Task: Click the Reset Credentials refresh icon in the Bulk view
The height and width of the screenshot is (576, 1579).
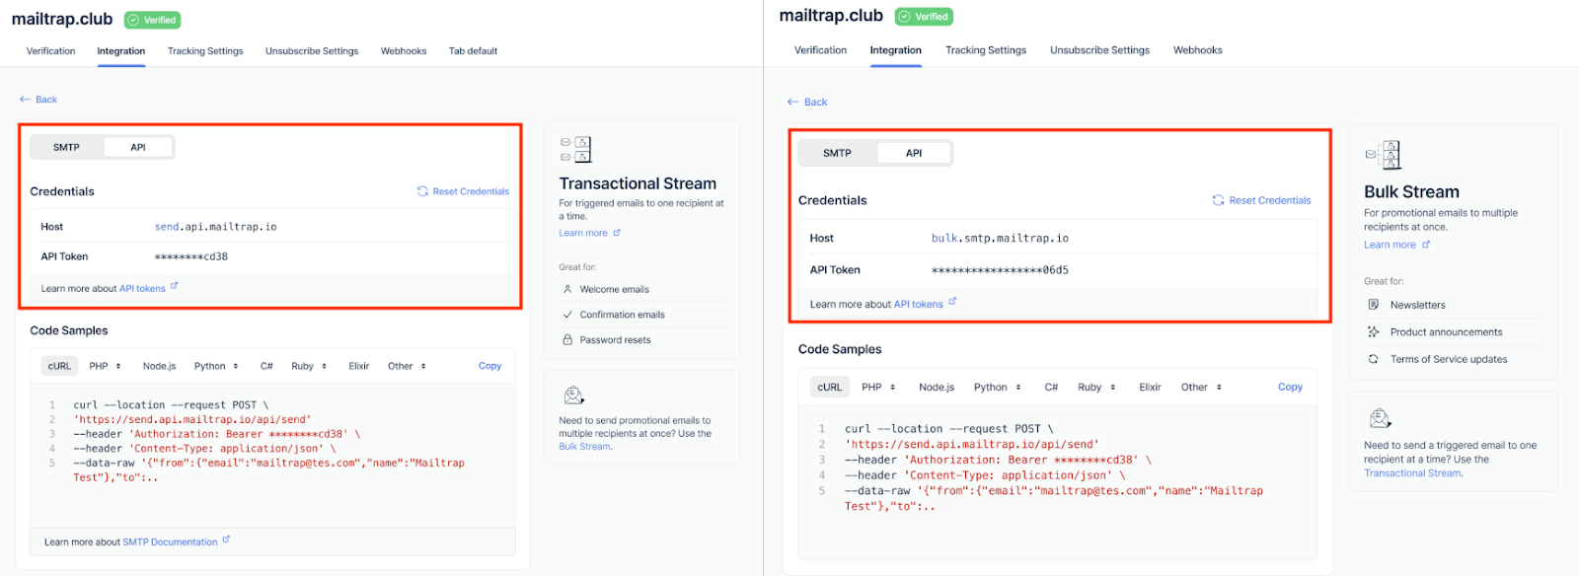Action: click(x=1218, y=200)
